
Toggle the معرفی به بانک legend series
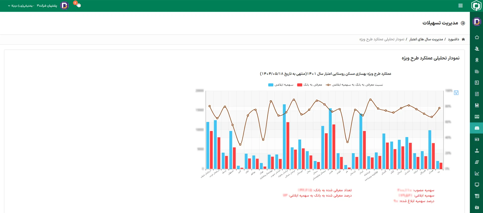310,85
